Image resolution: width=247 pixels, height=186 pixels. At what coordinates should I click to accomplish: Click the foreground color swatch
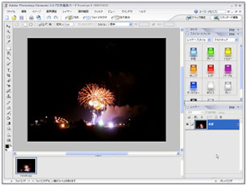[7, 146]
